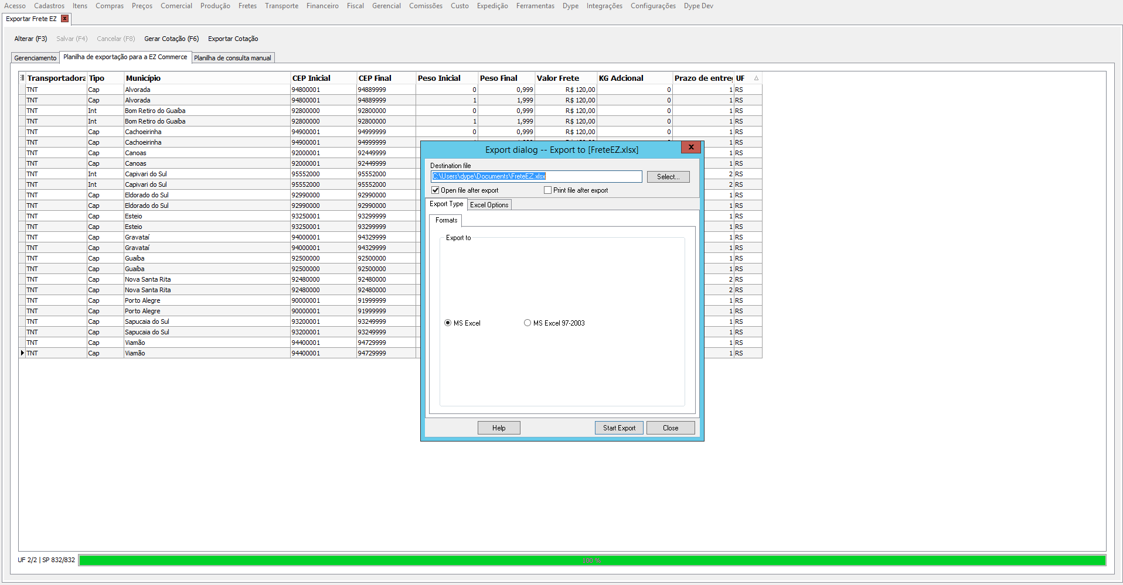The height and width of the screenshot is (585, 1123).
Task: Open the Ferramentas menu
Action: 535,6
